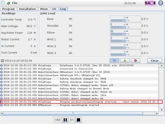Click info icon of the Undefined source row
This screenshot has height=124, width=165.
point(1,89)
